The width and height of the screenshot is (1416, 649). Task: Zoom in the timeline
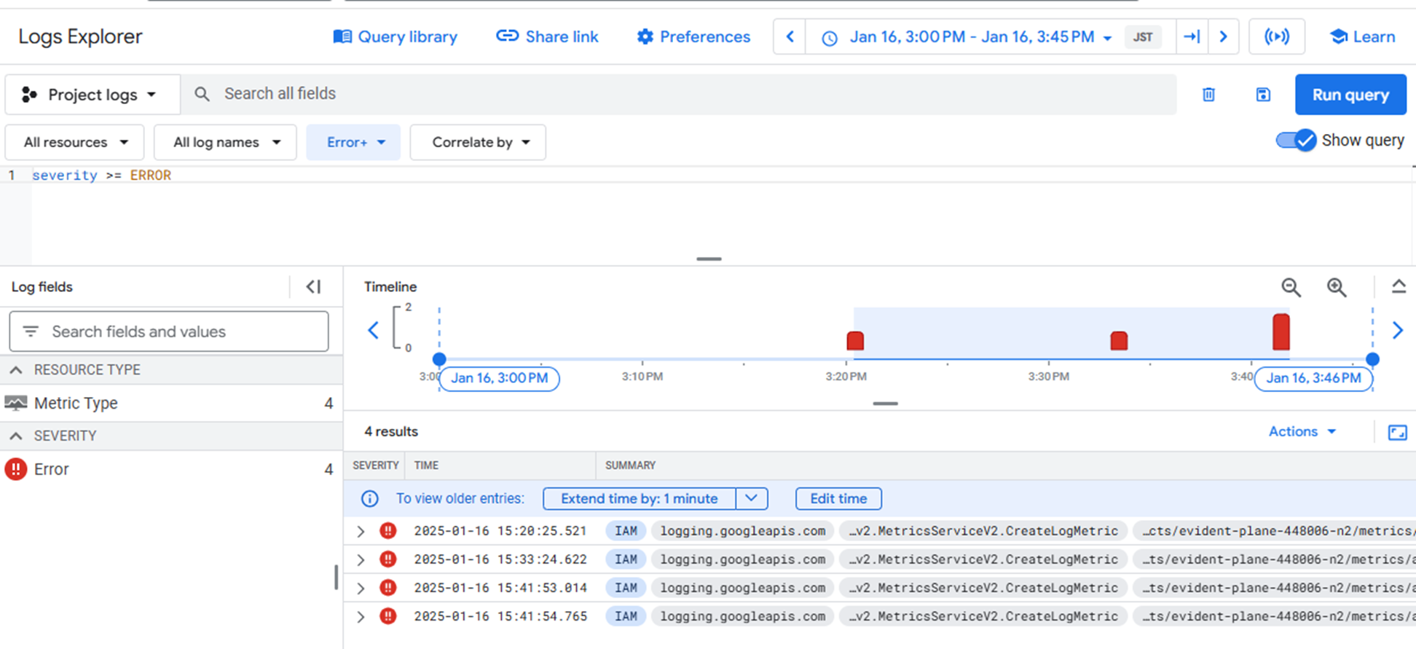[1337, 287]
